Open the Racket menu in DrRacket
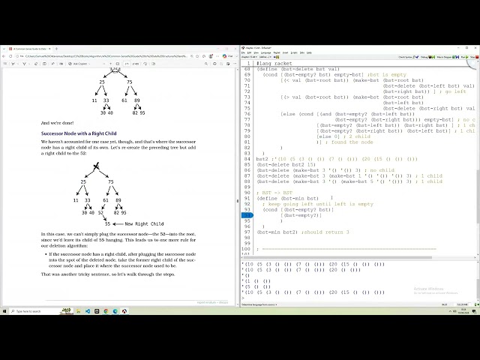480x360 pixels. click(277, 52)
